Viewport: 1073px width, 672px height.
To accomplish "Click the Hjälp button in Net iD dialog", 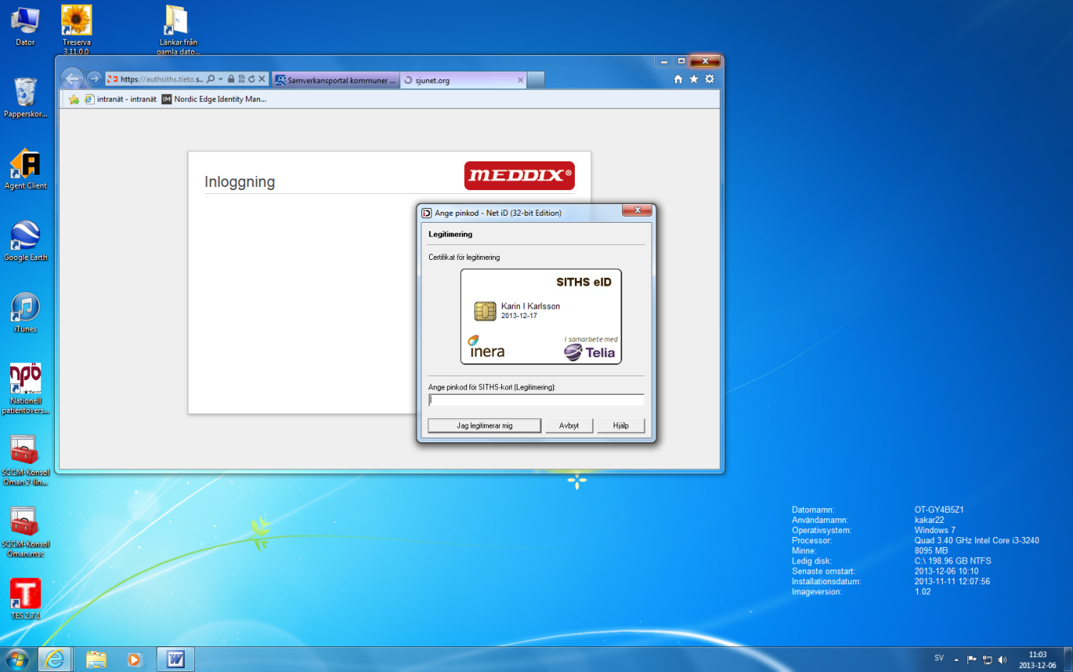I will [621, 425].
